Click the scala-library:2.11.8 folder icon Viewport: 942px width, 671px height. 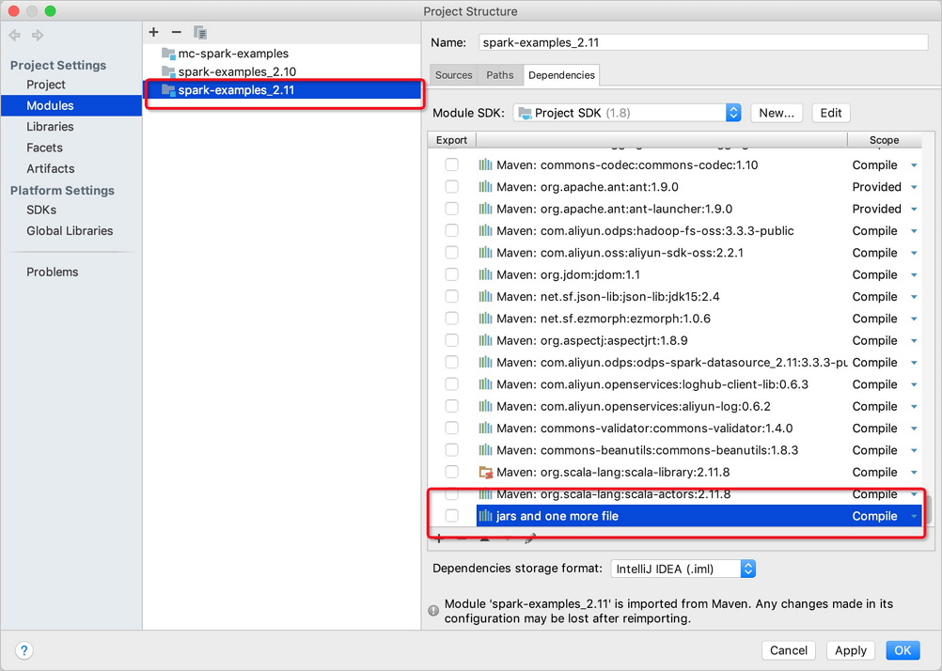tap(485, 472)
